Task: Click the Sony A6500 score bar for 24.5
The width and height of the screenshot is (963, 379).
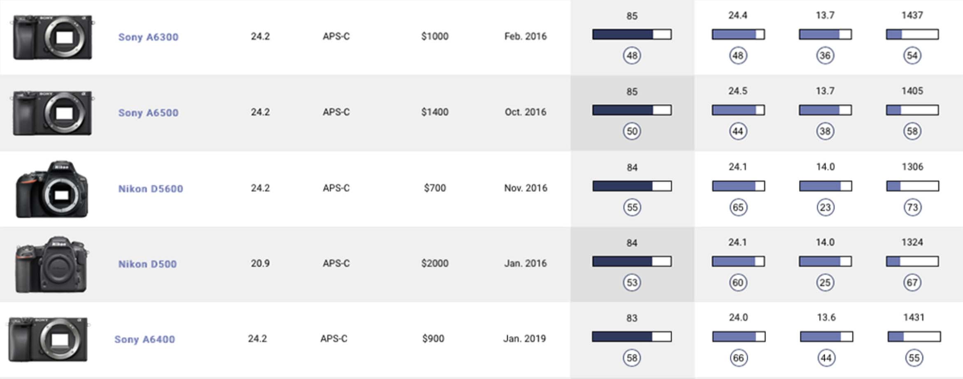Action: pyautogui.click(x=738, y=110)
